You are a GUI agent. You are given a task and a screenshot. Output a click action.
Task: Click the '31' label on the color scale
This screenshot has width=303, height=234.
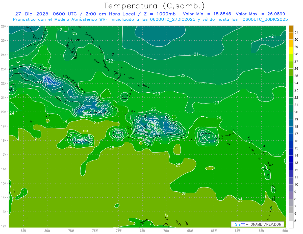click(x=296, y=32)
